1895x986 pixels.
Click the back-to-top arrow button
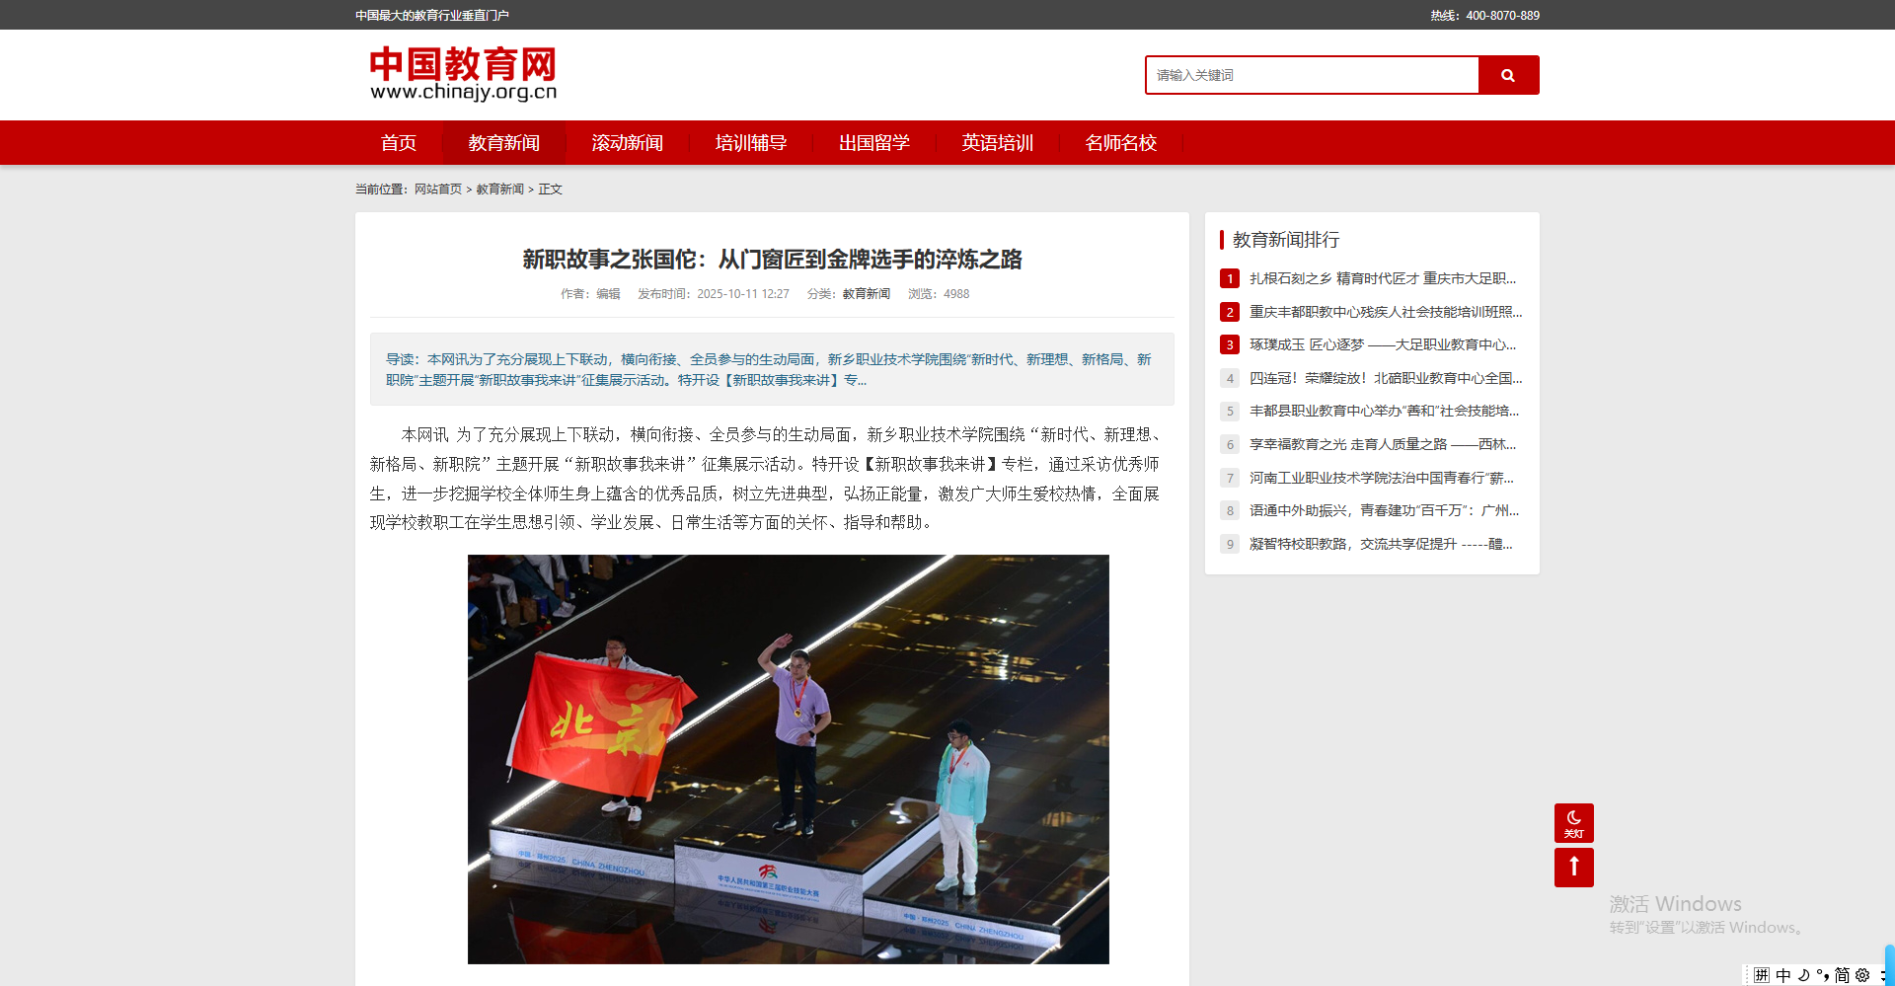(x=1573, y=868)
